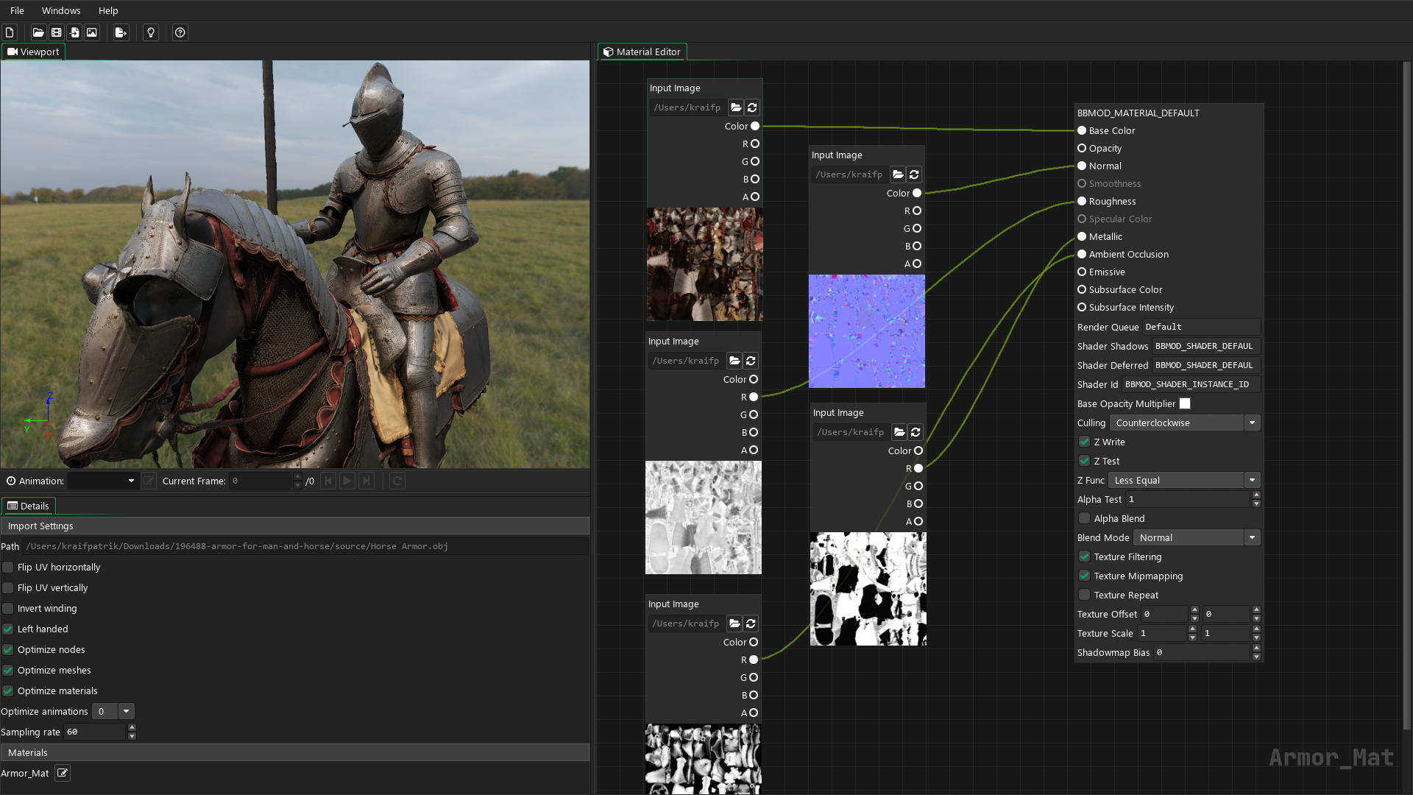Click the new file icon in toolbar
1413x795 pixels.
pyautogui.click(x=10, y=32)
